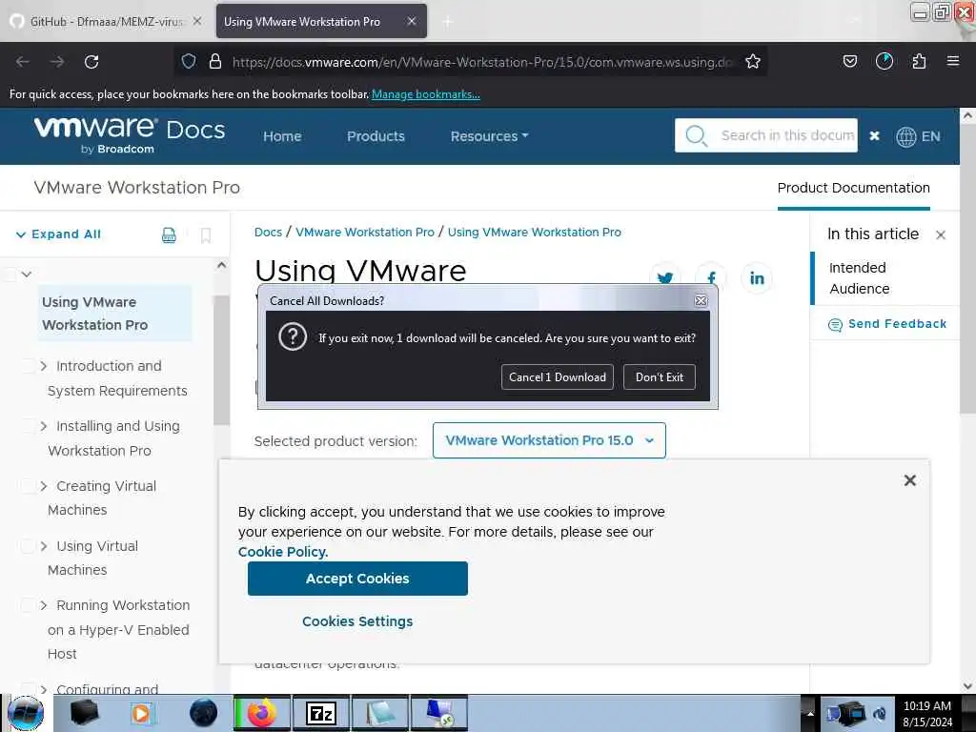Viewport: 976px width, 732px height.
Task: Clear the search box with the X icon
Action: 875,135
